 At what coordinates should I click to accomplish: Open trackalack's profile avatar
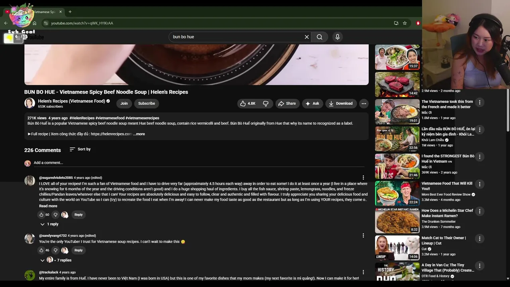(29, 275)
